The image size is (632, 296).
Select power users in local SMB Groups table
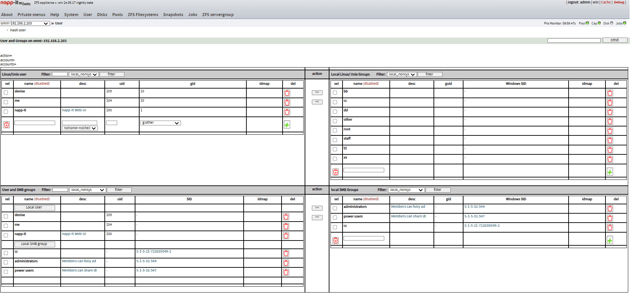(335, 218)
